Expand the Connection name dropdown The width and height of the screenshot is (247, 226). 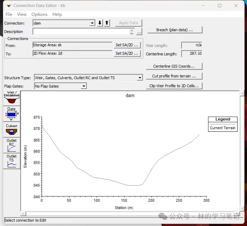(93, 23)
